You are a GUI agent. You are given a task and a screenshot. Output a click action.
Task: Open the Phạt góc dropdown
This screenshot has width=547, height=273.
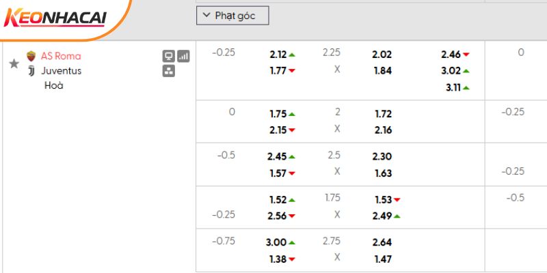[232, 16]
